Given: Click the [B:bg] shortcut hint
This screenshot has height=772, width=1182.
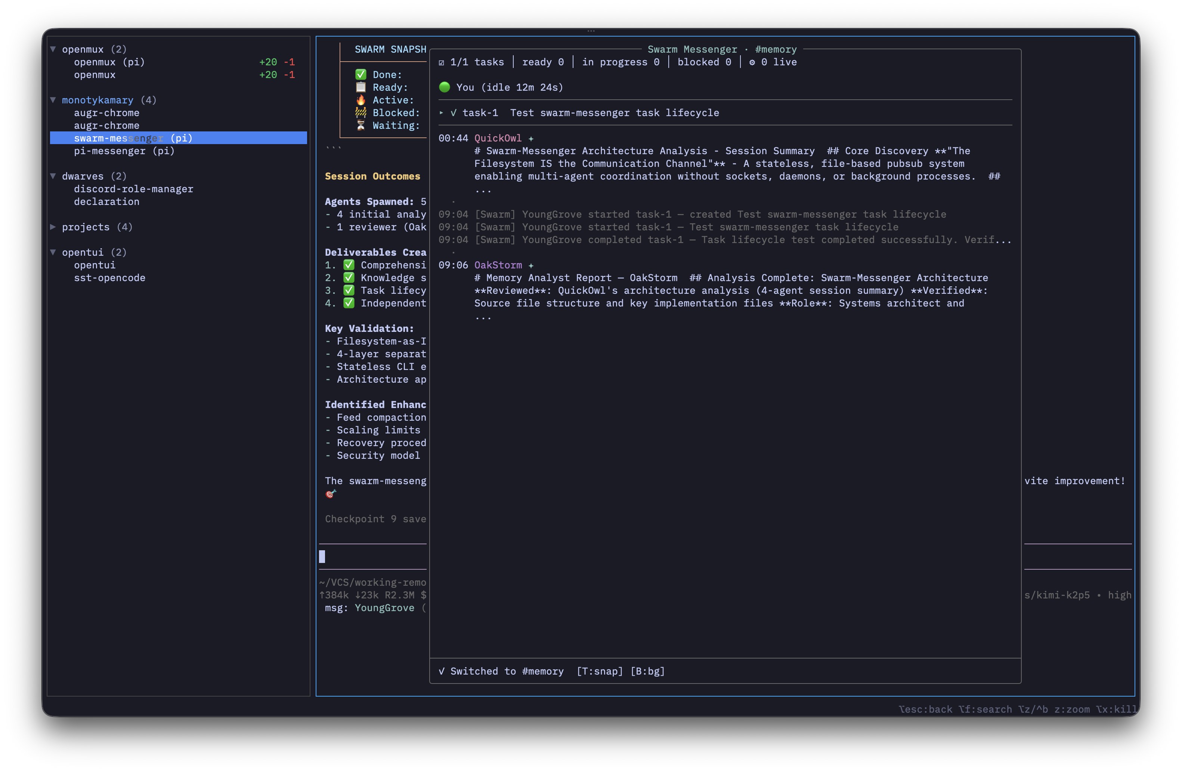Looking at the screenshot, I should tap(648, 671).
